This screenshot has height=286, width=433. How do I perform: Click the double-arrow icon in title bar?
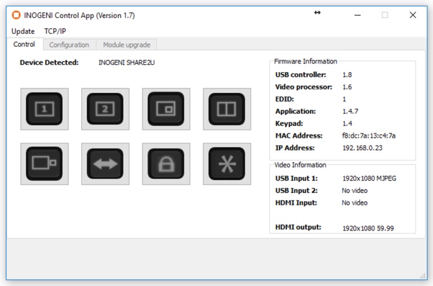coord(317,12)
